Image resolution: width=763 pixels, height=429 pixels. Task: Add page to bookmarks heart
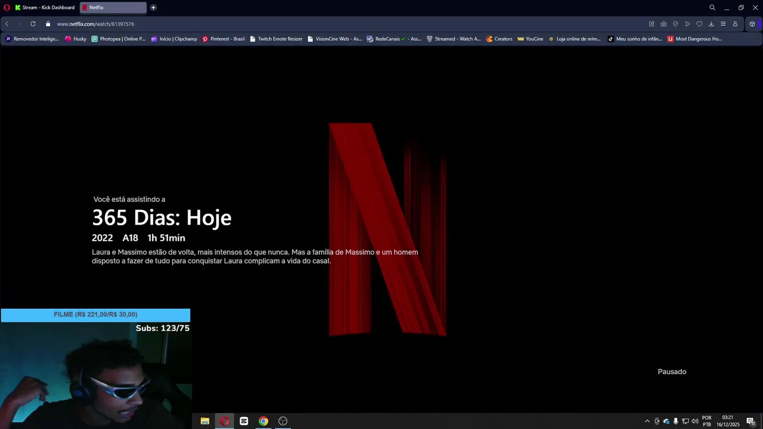point(699,24)
